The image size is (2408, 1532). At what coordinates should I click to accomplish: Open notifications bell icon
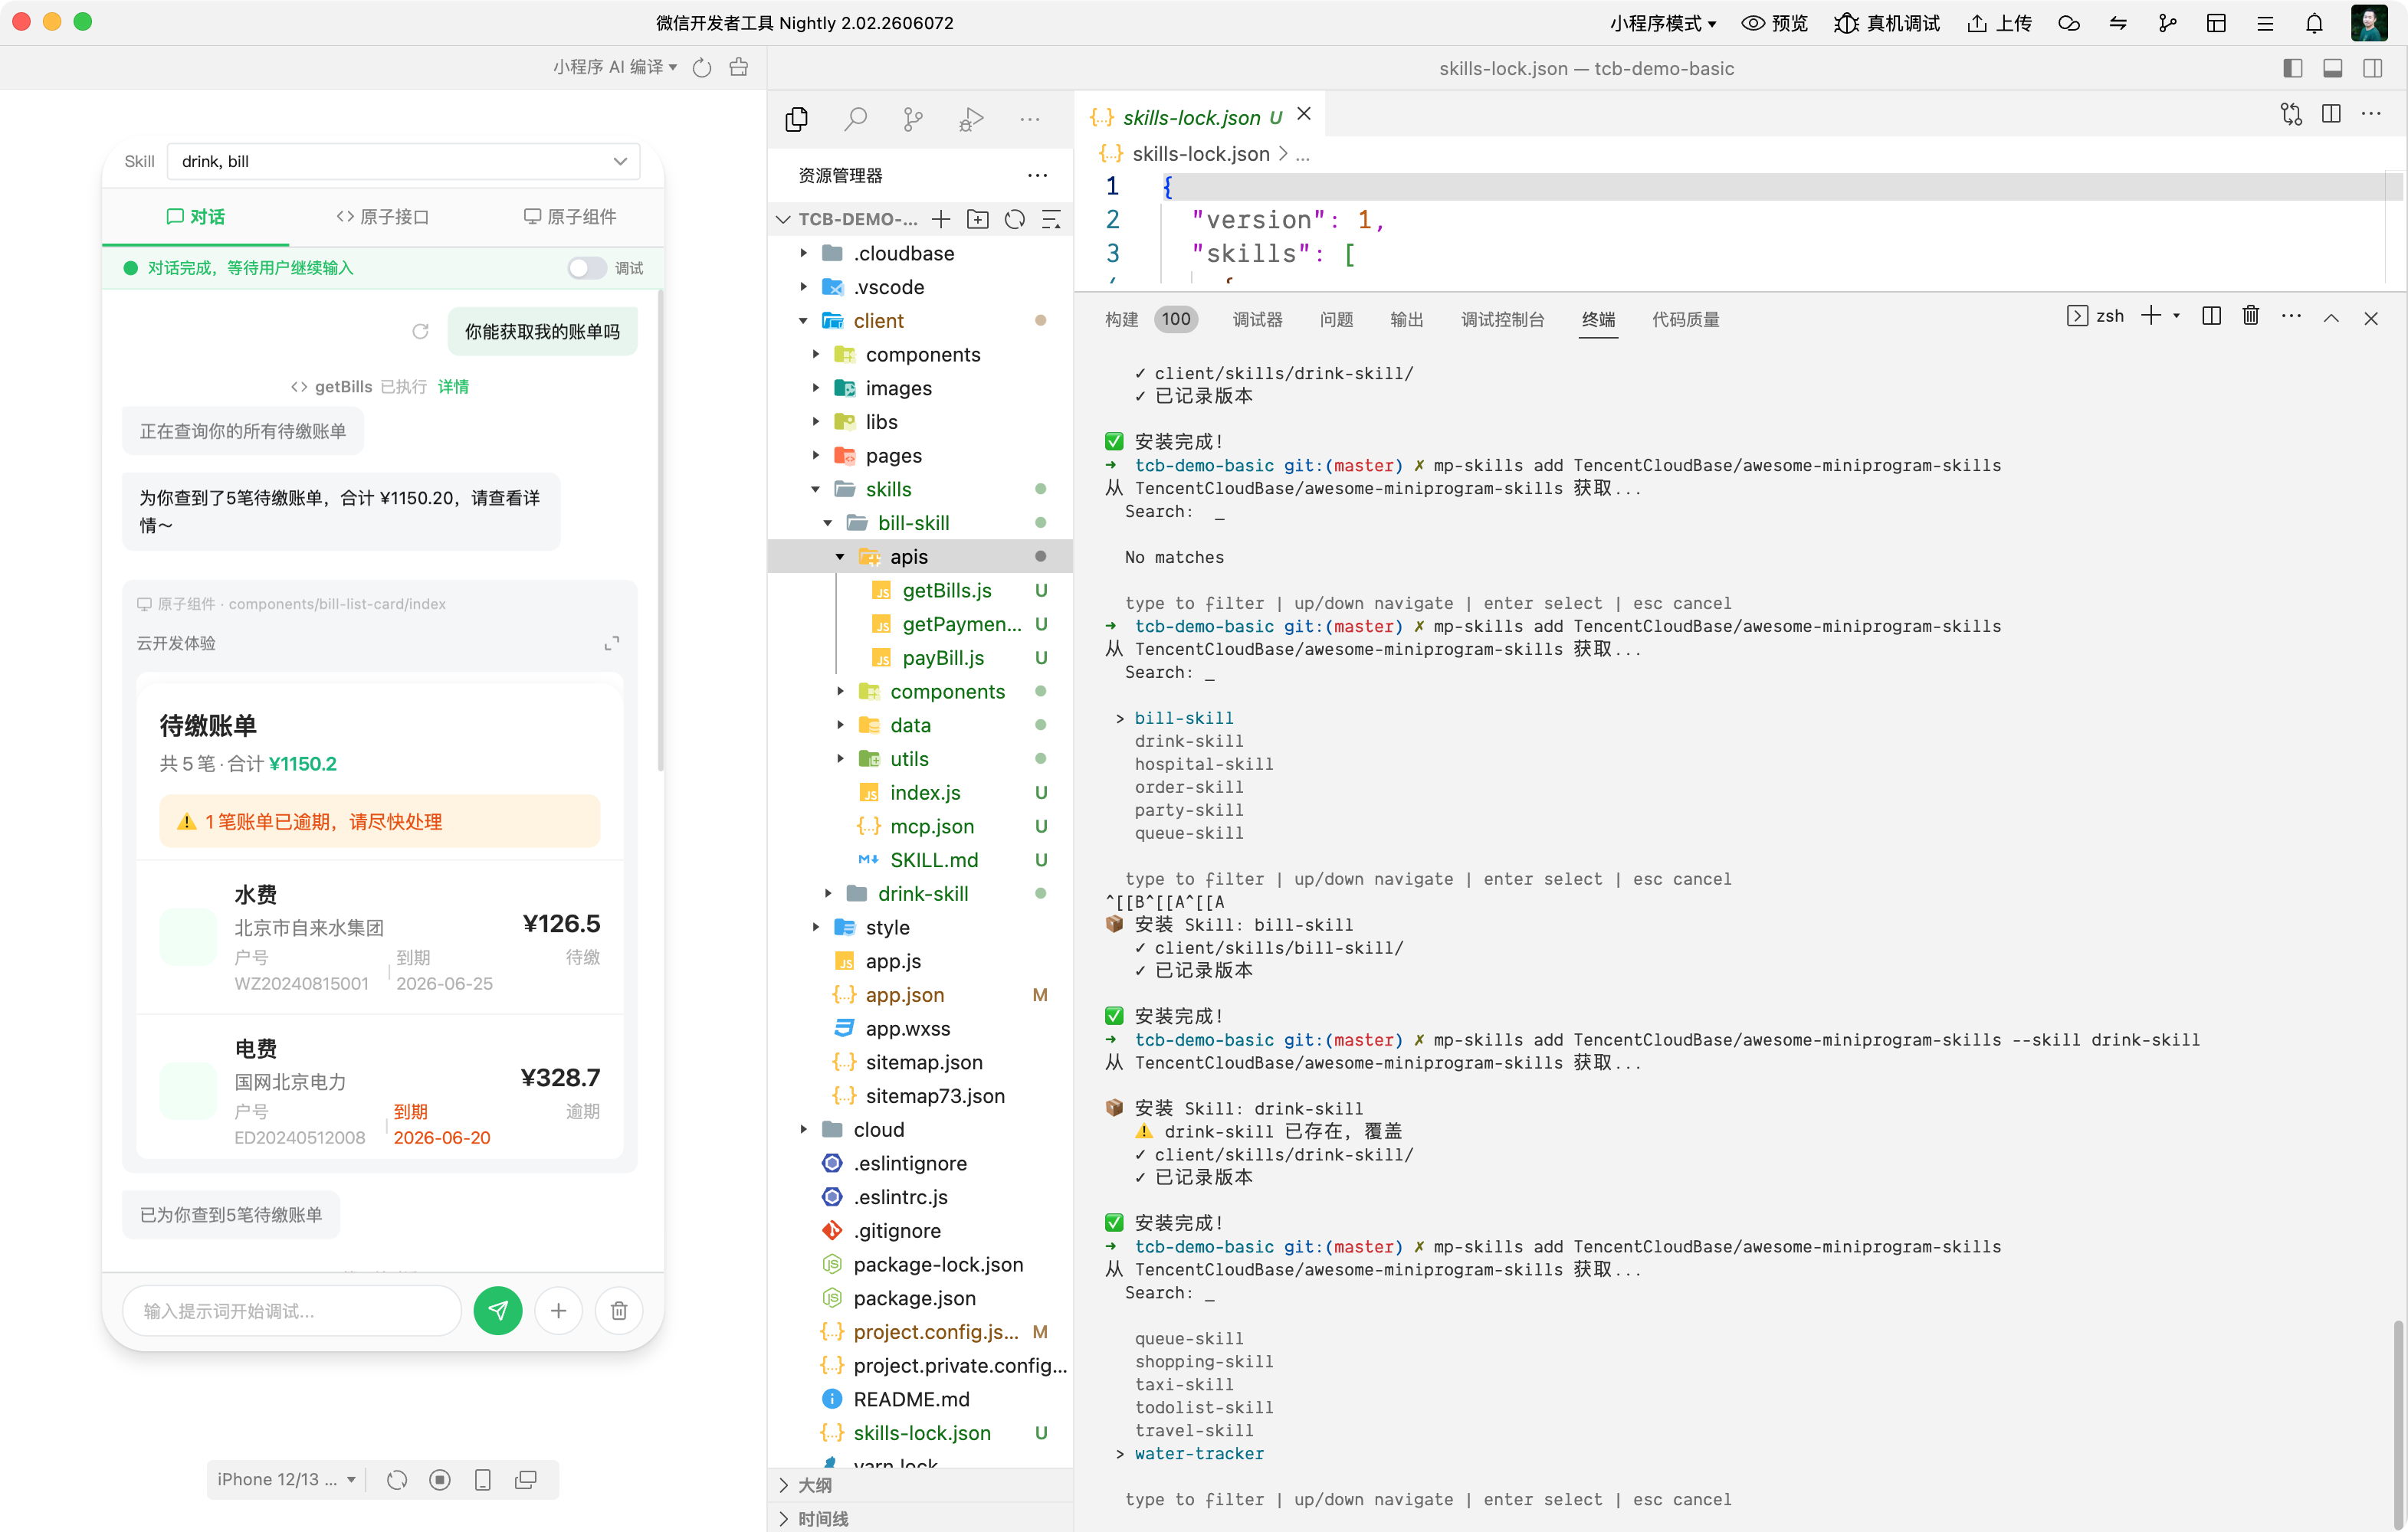tap(2314, 23)
